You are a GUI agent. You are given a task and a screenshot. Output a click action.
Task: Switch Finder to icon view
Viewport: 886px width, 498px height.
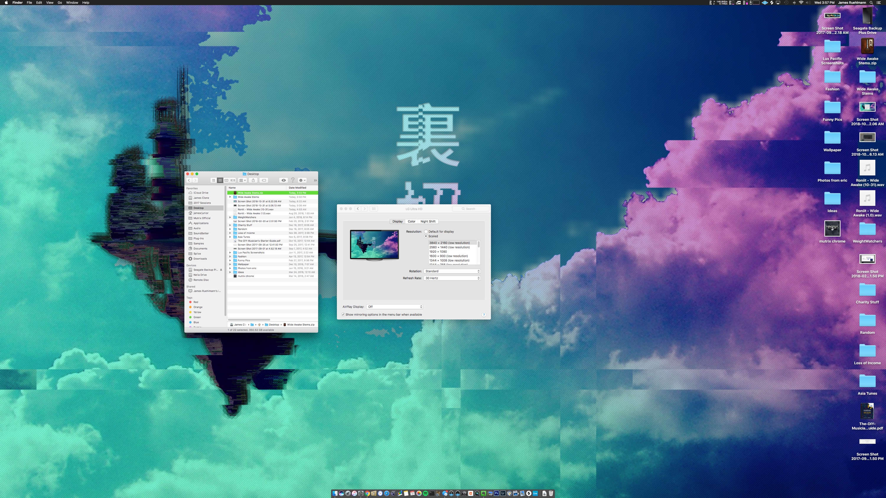(x=213, y=180)
